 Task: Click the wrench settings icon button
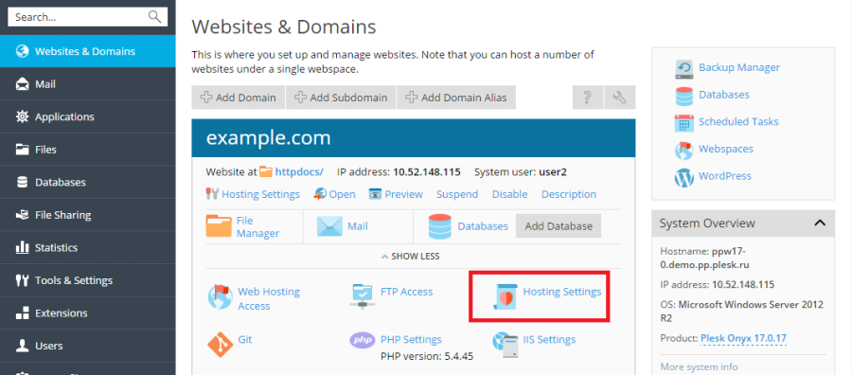(x=620, y=98)
